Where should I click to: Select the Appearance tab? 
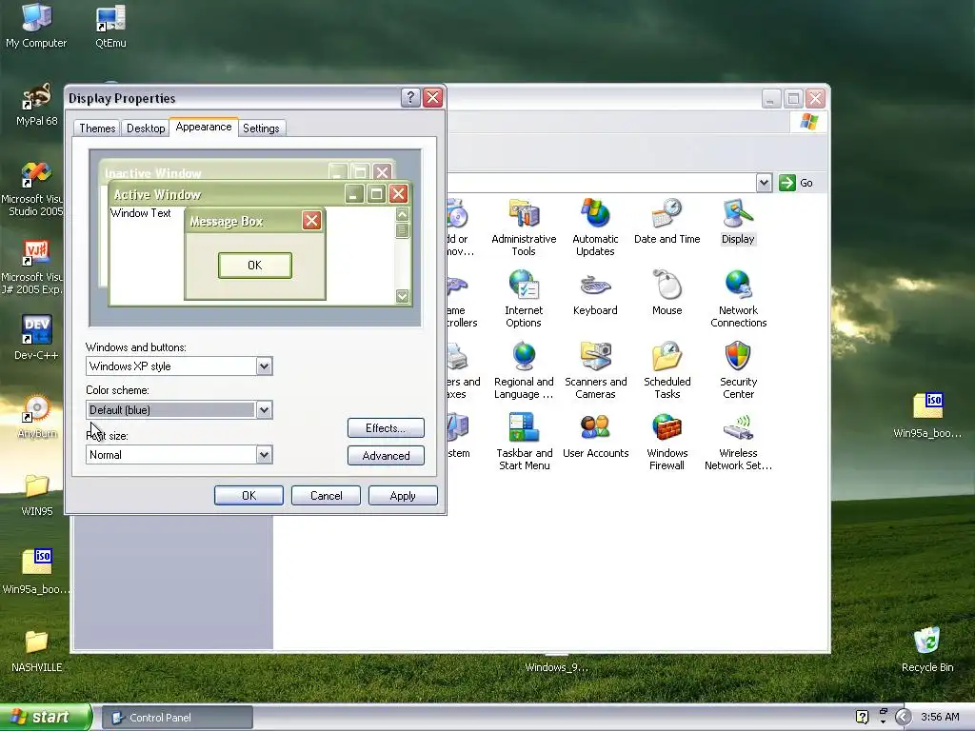pos(204,127)
